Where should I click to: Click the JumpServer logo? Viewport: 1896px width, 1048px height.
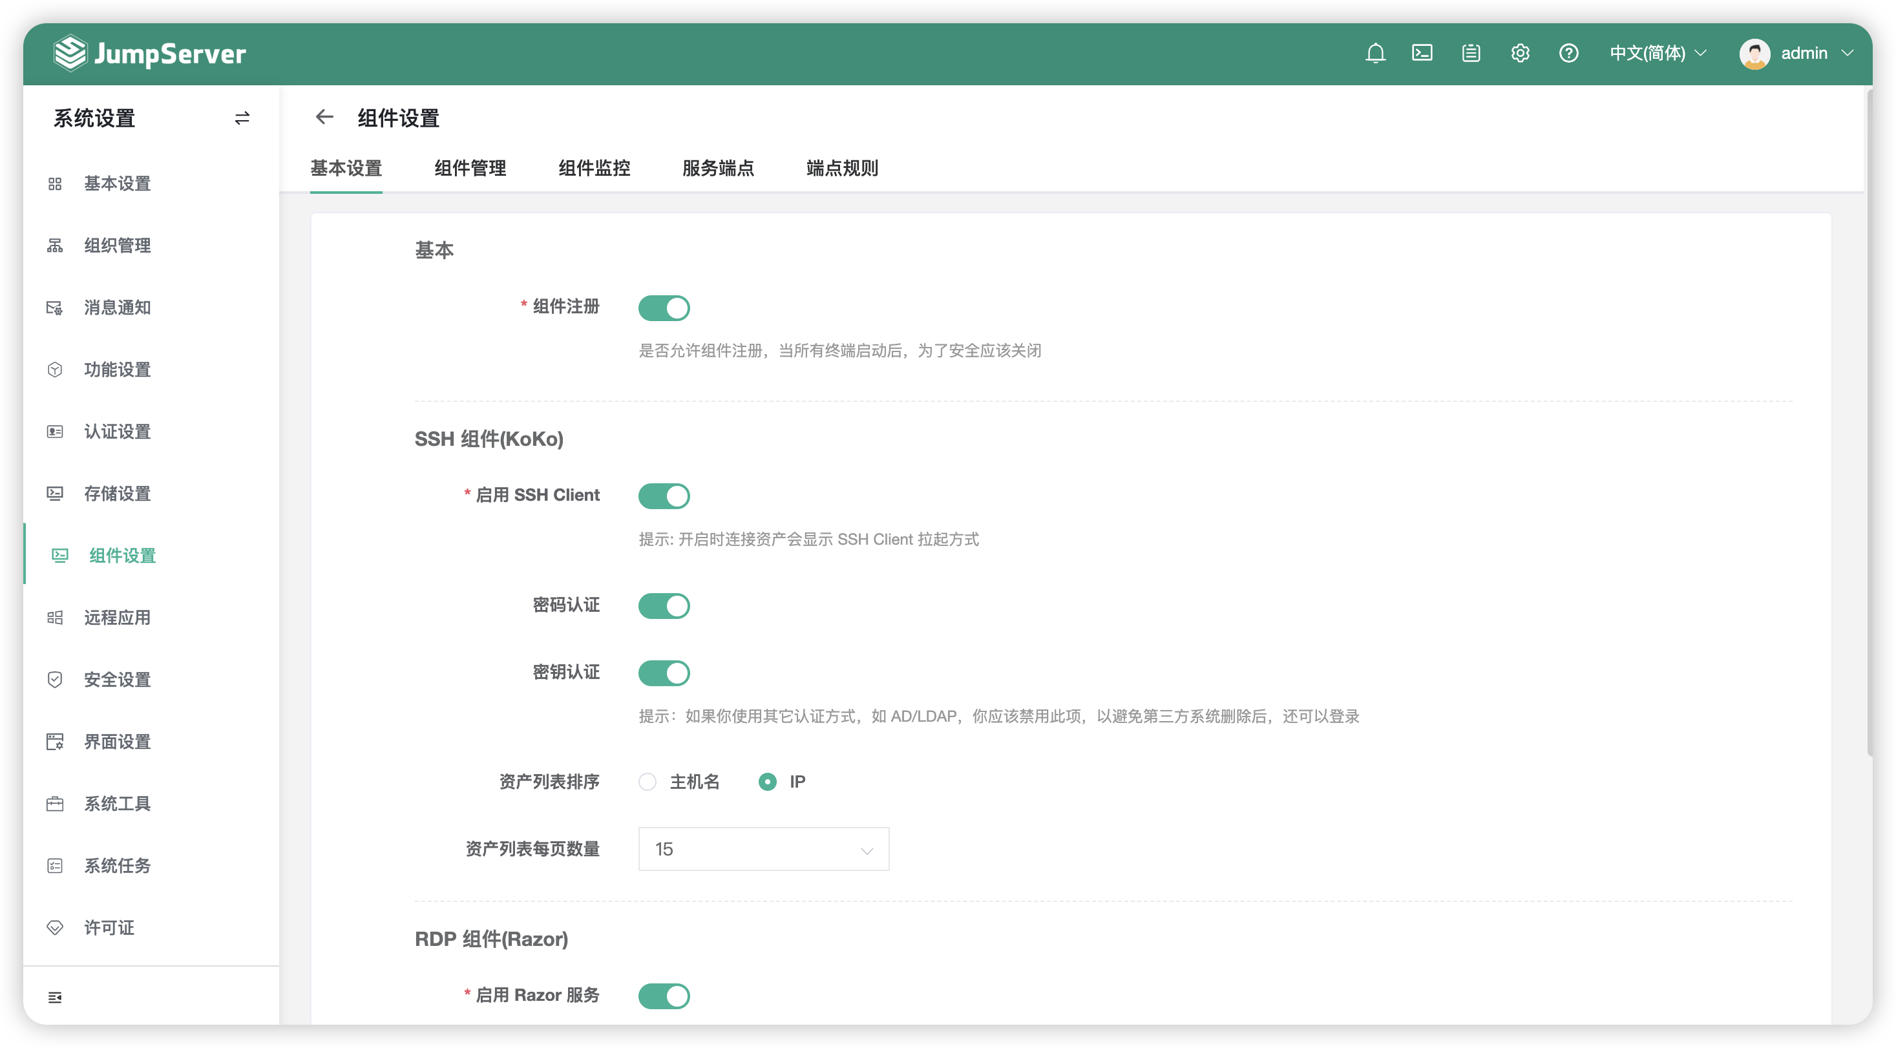[x=150, y=53]
